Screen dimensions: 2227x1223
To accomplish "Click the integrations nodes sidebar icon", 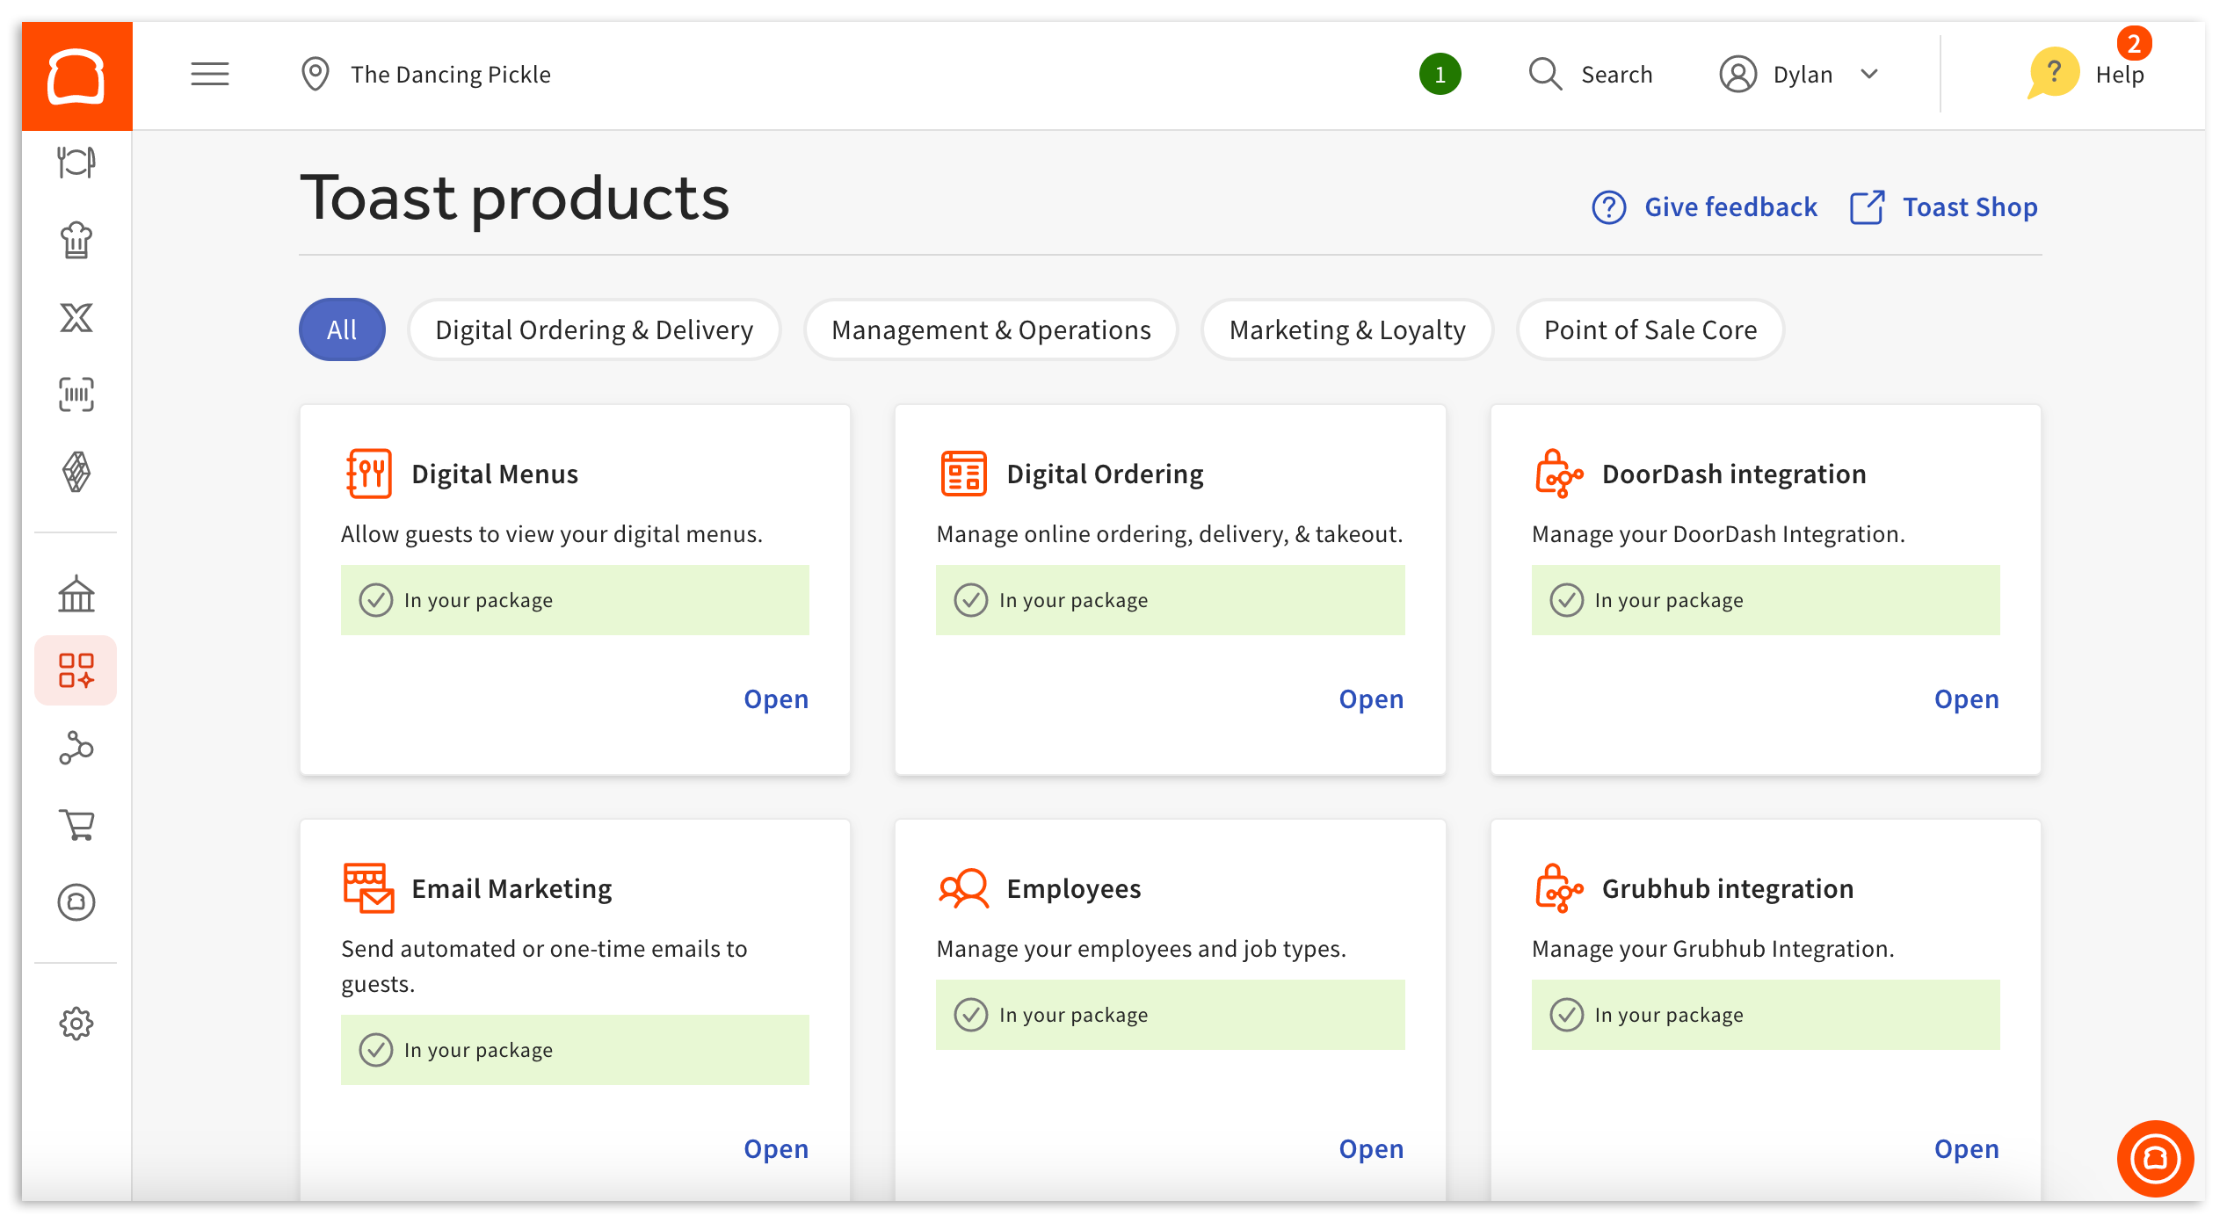I will [76, 748].
